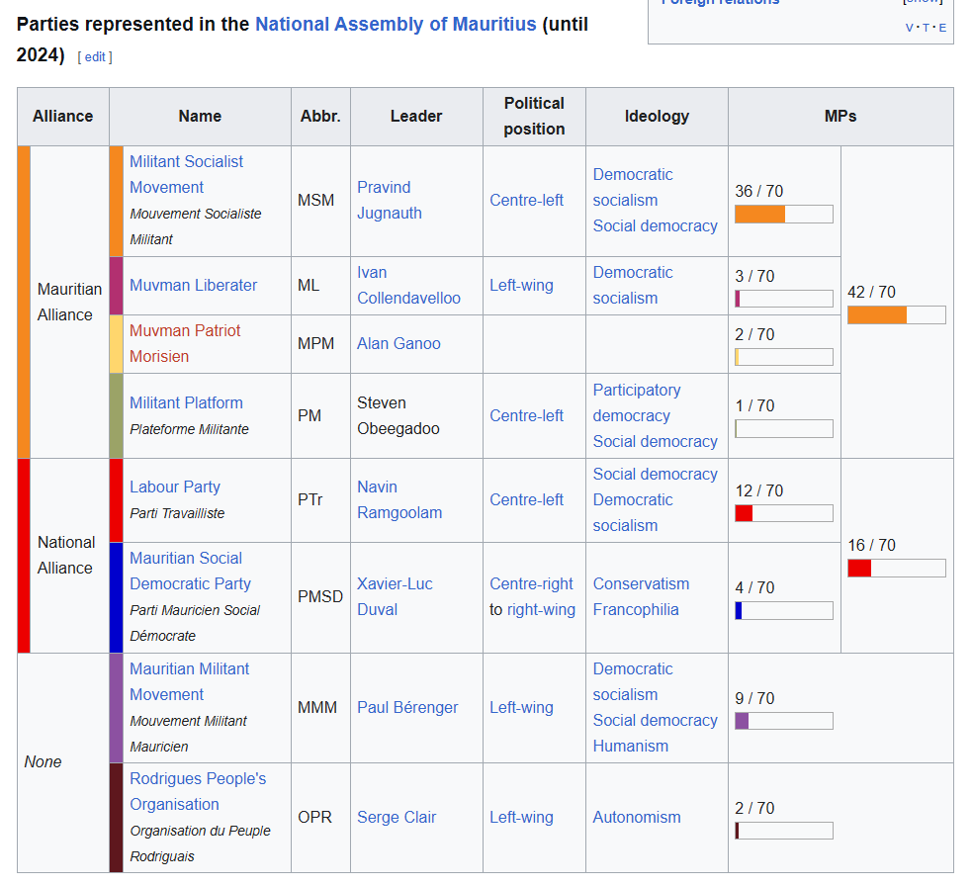972x886 pixels.
Task: Open the Francophilia ideology link
Action: (635, 609)
